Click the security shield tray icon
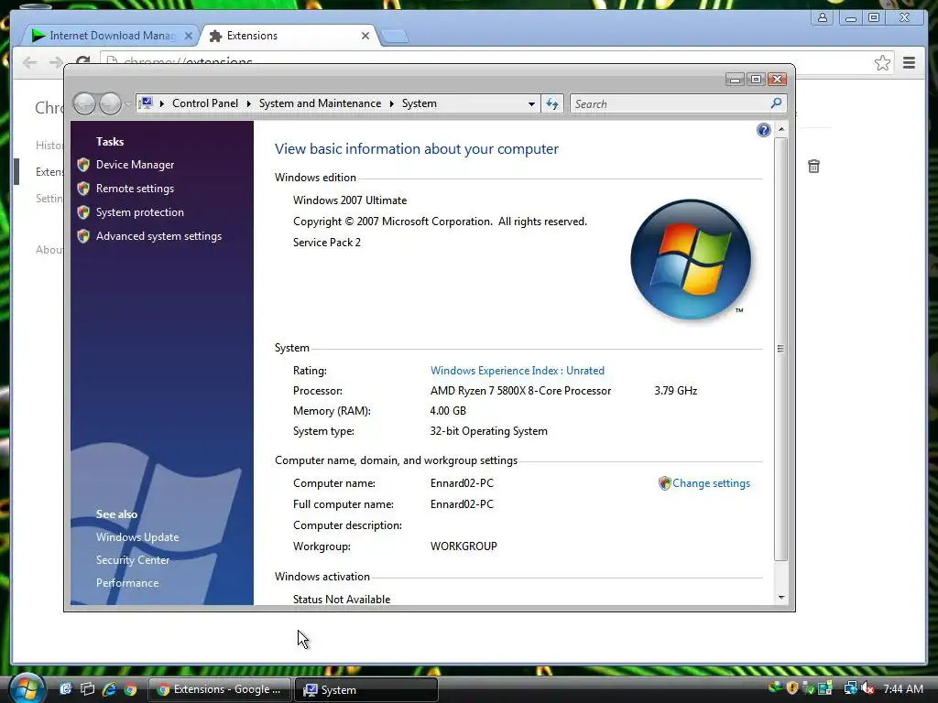 click(792, 688)
